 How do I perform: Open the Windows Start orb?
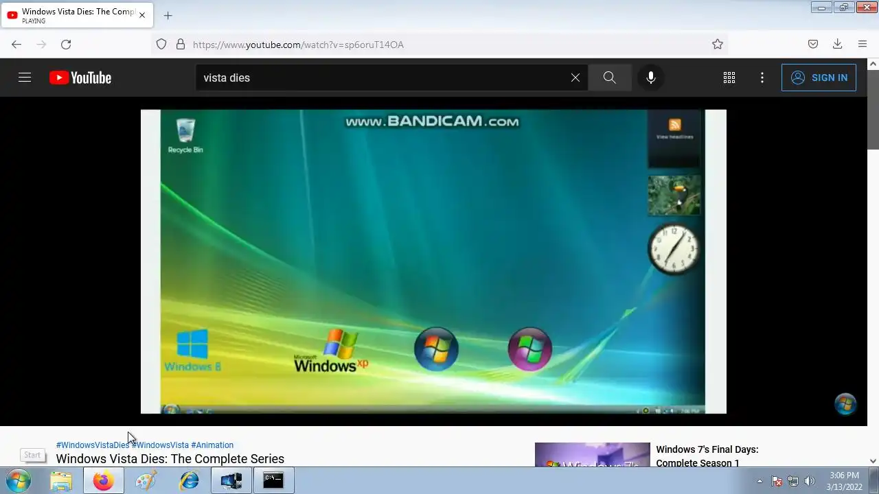(19, 481)
